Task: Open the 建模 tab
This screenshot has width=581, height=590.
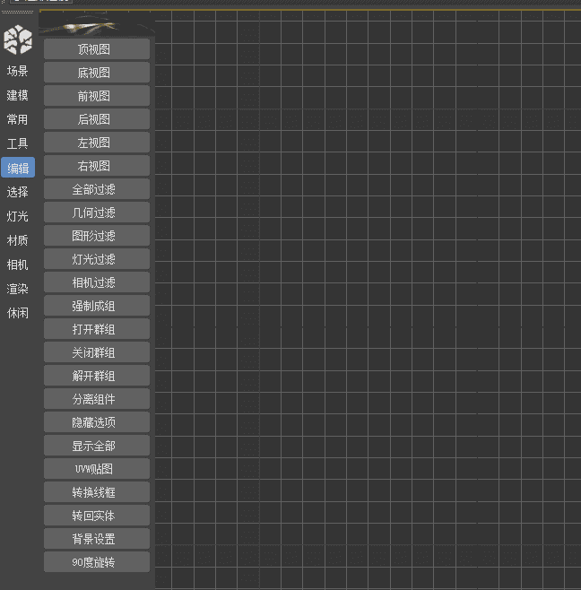Action: [x=18, y=95]
